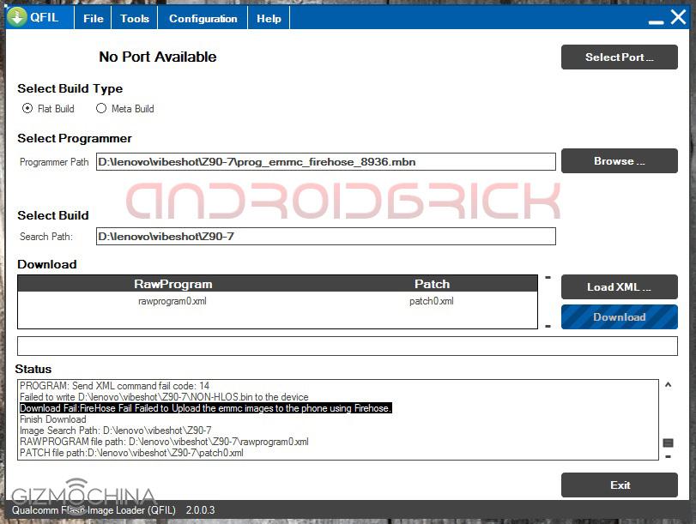Browse for a programmer file
This screenshot has height=524, width=696.
pyautogui.click(x=620, y=160)
